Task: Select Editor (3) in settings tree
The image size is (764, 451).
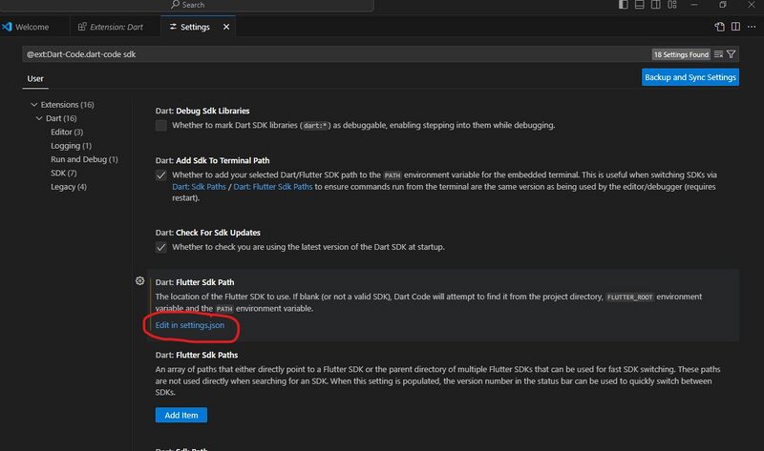Action: (x=67, y=132)
